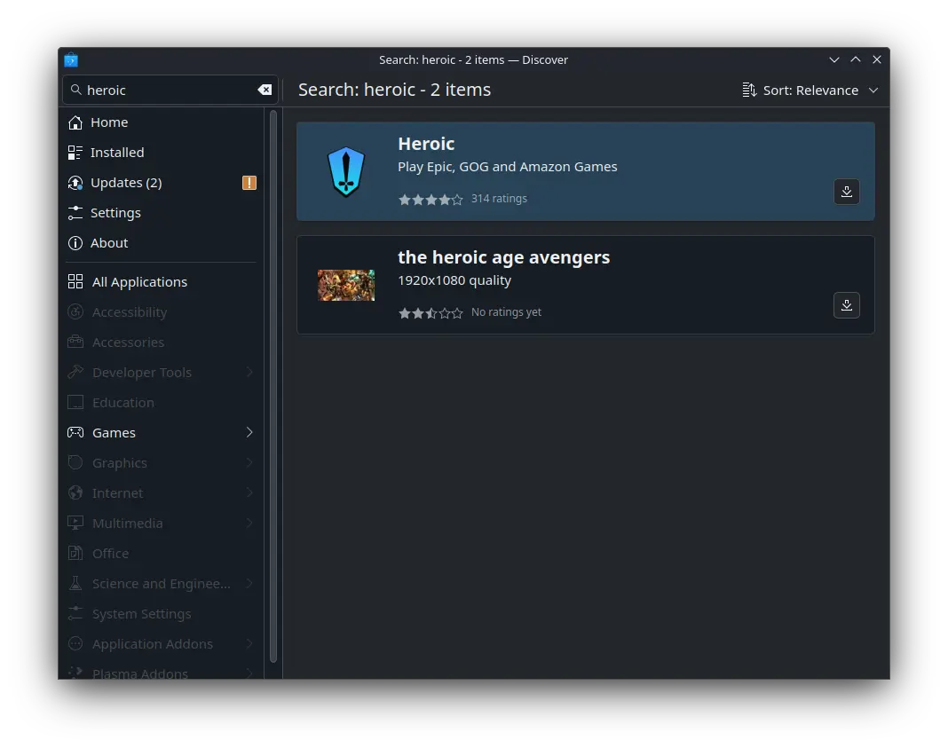Click the Education category icon
Viewport: 948px width, 748px height.
point(75,403)
